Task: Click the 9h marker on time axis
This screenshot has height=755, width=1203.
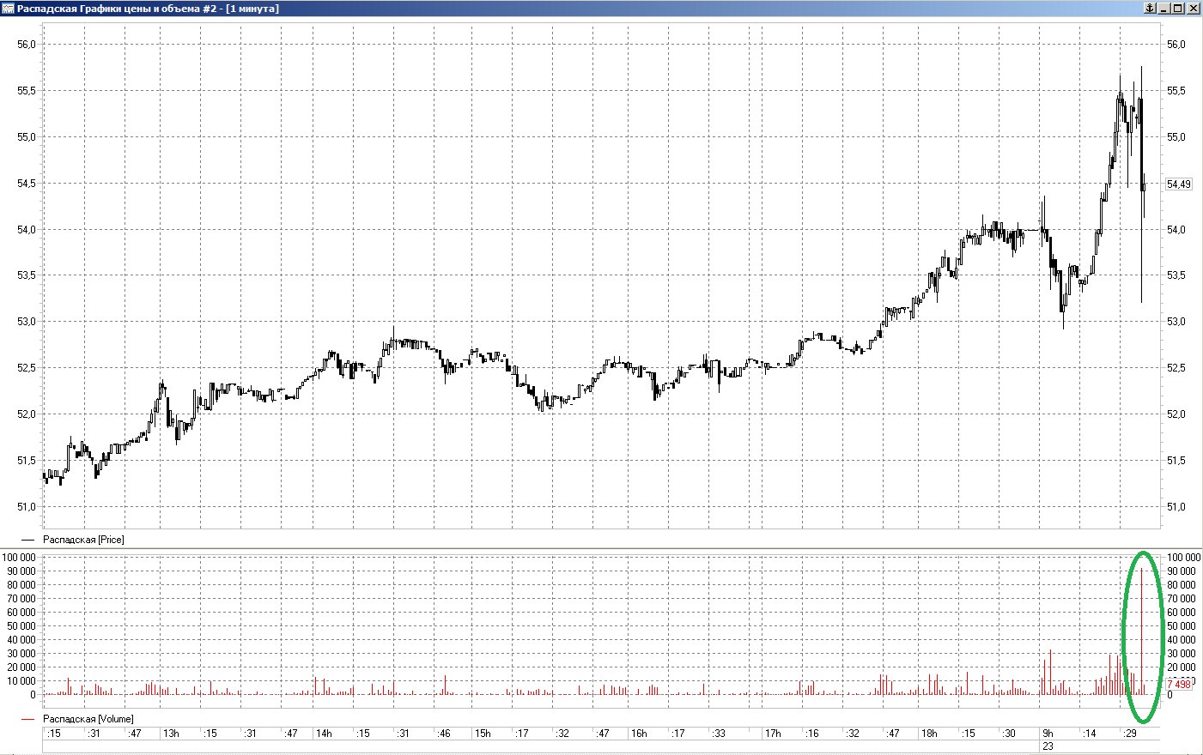Action: pyautogui.click(x=1048, y=734)
